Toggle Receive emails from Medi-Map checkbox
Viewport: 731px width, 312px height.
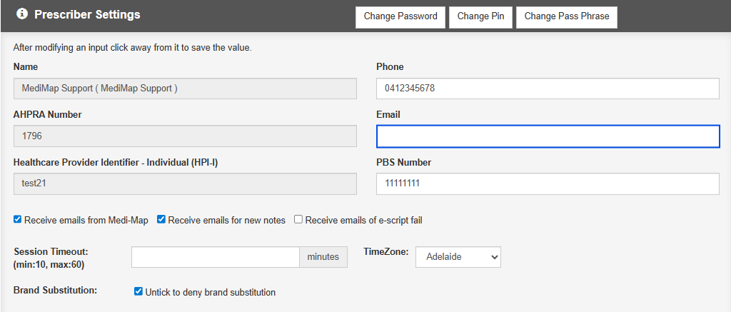[x=18, y=219]
